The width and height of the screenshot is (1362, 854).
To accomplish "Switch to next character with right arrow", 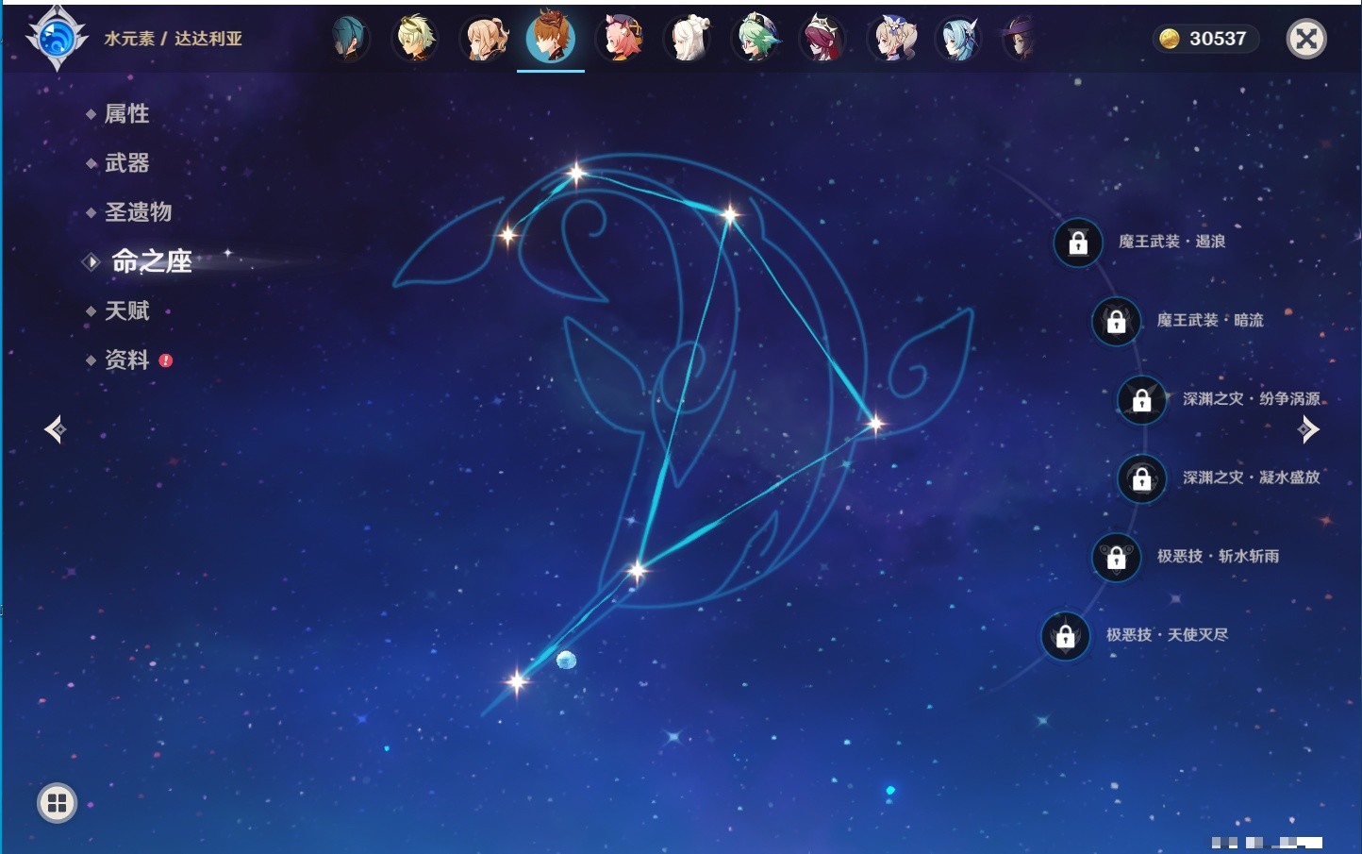I will (x=1308, y=429).
